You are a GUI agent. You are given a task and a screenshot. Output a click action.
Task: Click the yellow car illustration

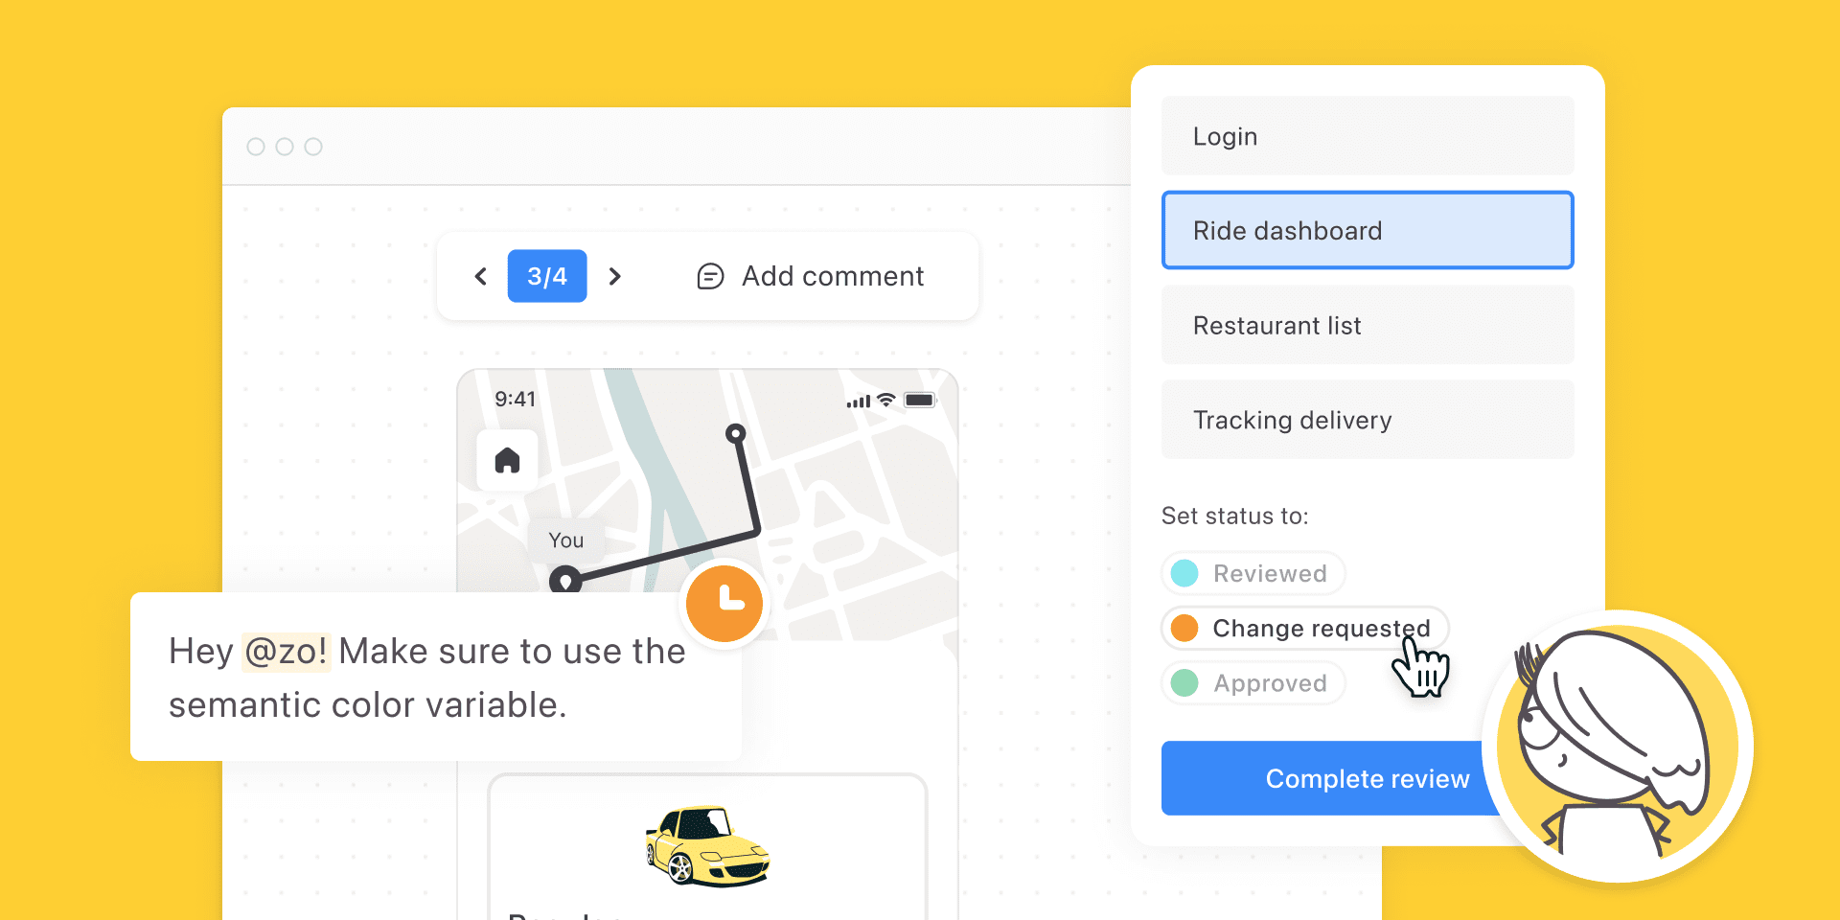[707, 846]
